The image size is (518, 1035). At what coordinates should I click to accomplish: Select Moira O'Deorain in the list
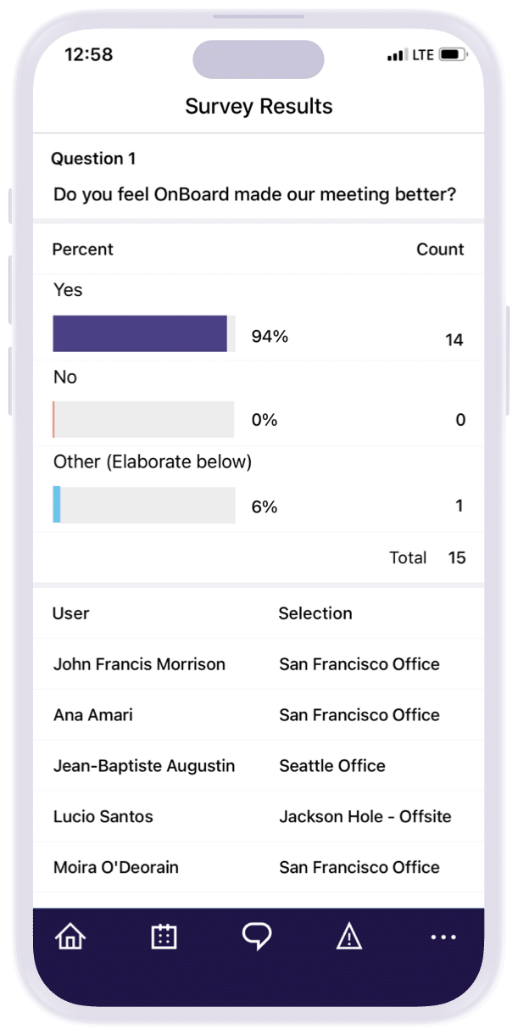pos(116,868)
